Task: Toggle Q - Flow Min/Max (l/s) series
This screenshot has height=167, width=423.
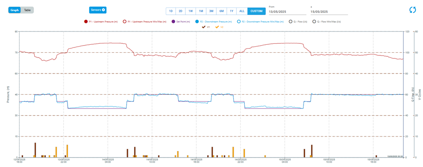Action: coord(327,22)
